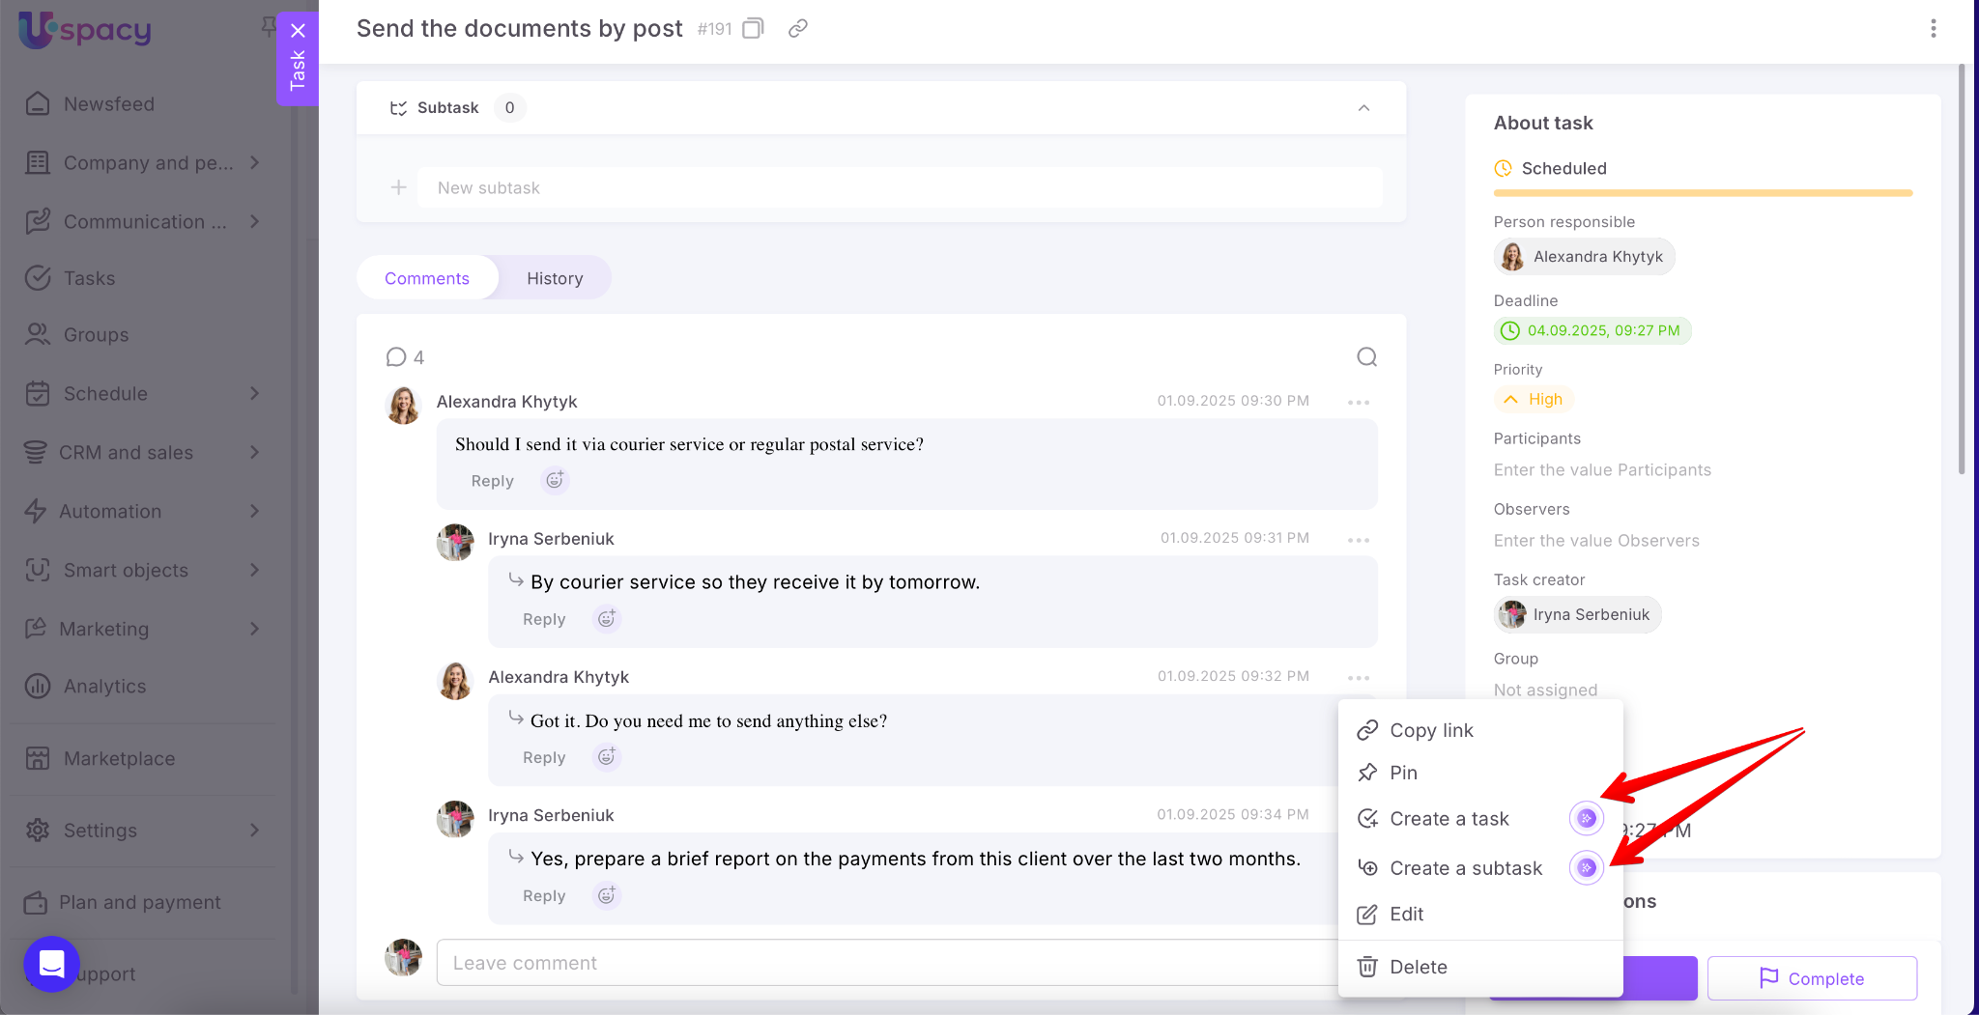Open the three-dot task options menu
This screenshot has width=1979, height=1015.
(x=1933, y=29)
